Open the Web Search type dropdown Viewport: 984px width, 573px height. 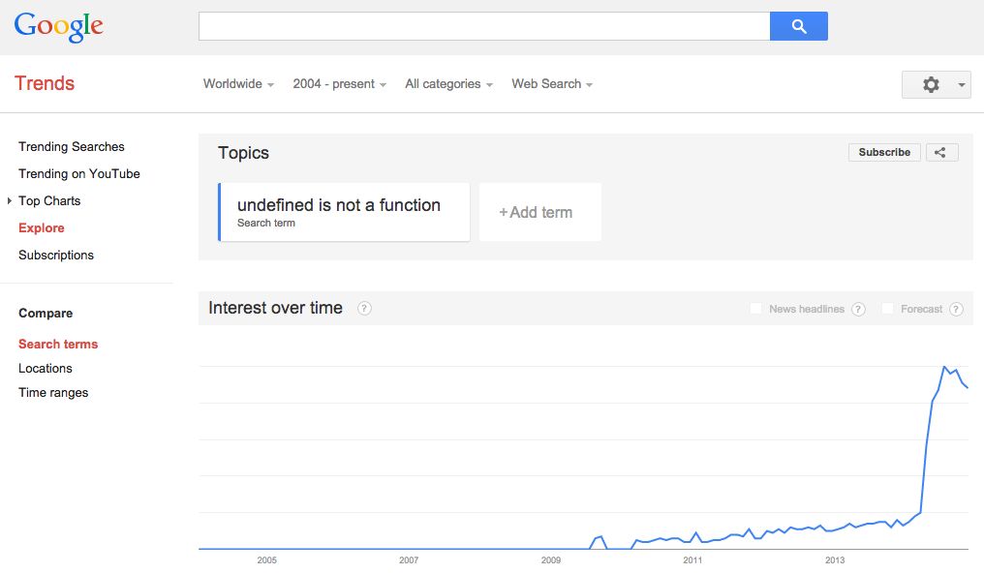(552, 84)
